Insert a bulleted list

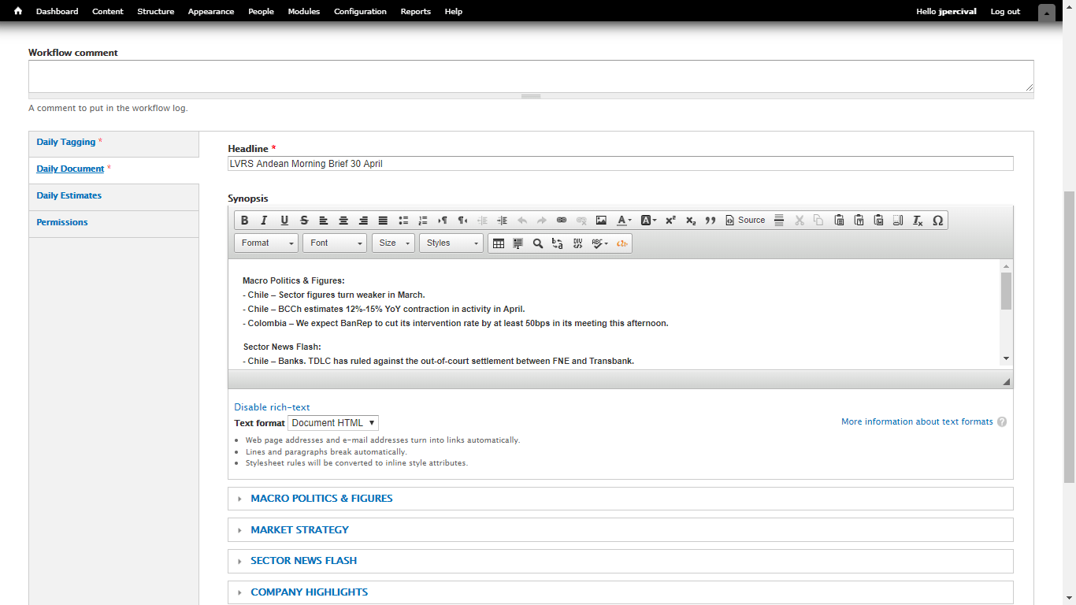click(x=403, y=221)
